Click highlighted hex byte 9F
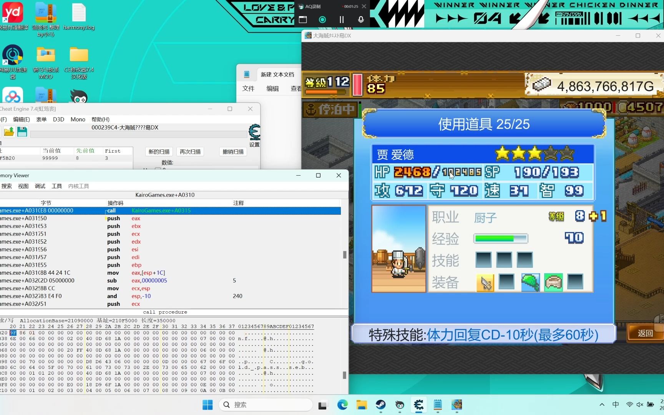Viewport: 664px width, 415px height. [13, 333]
